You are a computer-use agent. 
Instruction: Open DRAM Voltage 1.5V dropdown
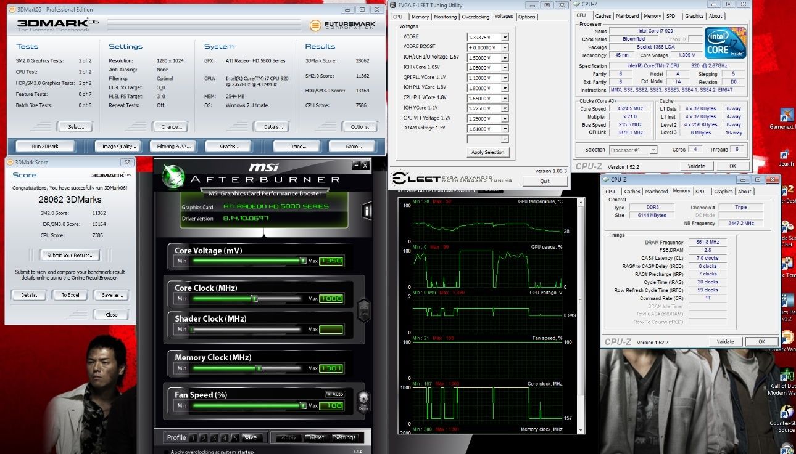[505, 129]
